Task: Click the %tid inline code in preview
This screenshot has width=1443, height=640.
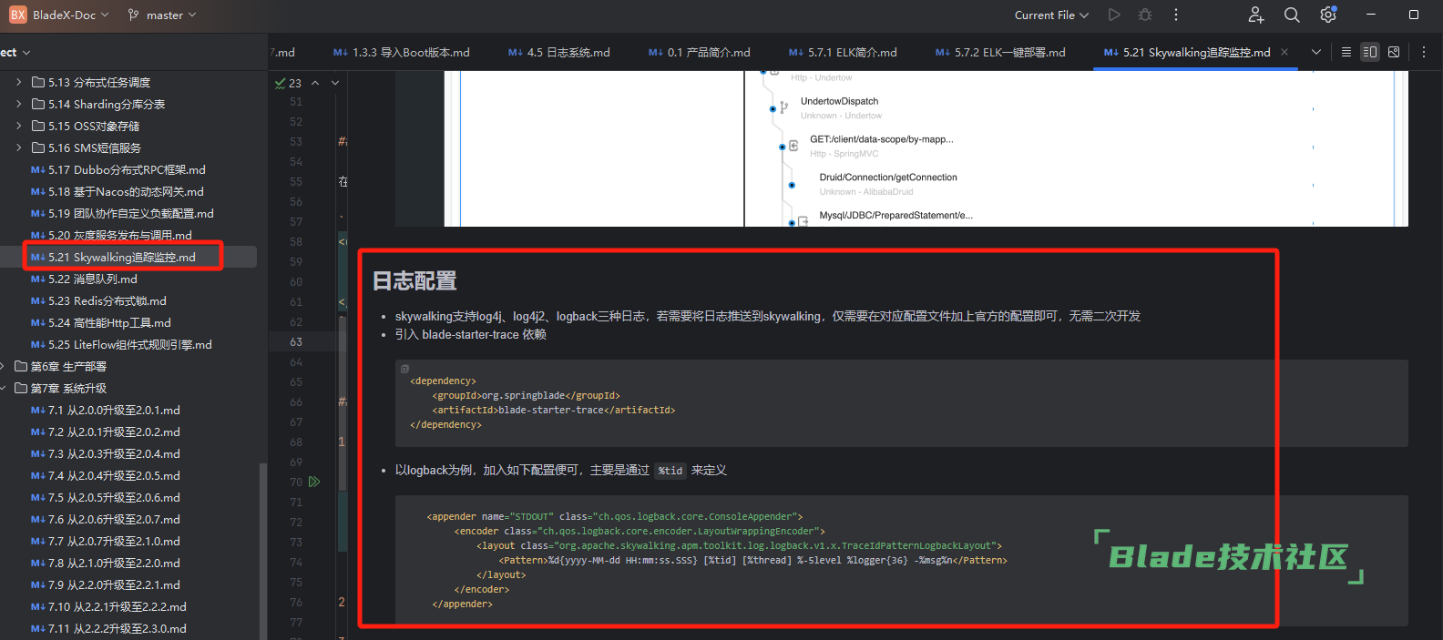Action: pos(670,471)
